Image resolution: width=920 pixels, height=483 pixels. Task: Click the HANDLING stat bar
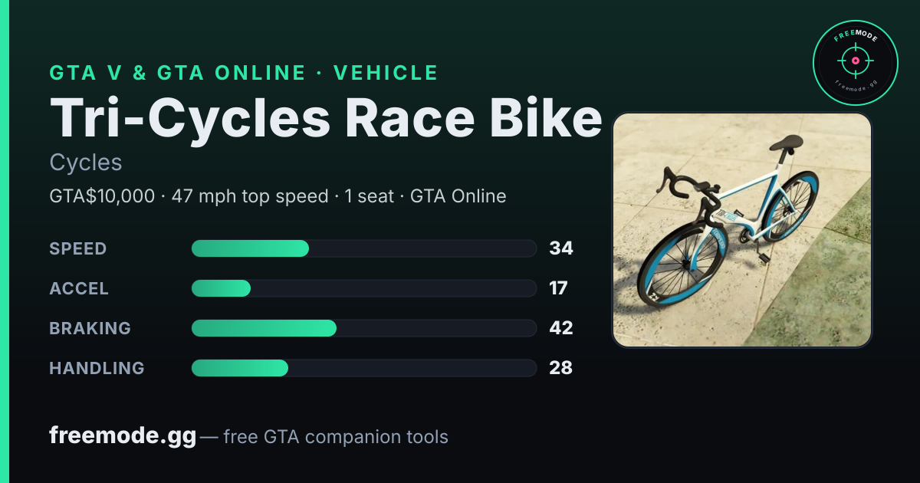point(364,368)
